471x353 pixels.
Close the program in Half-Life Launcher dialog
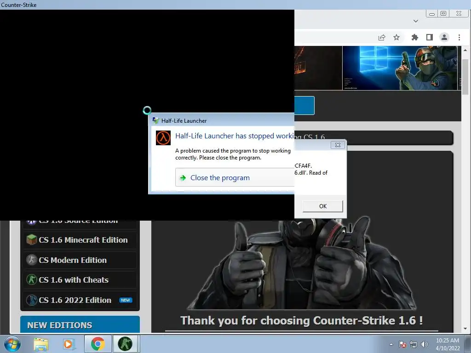(x=235, y=178)
